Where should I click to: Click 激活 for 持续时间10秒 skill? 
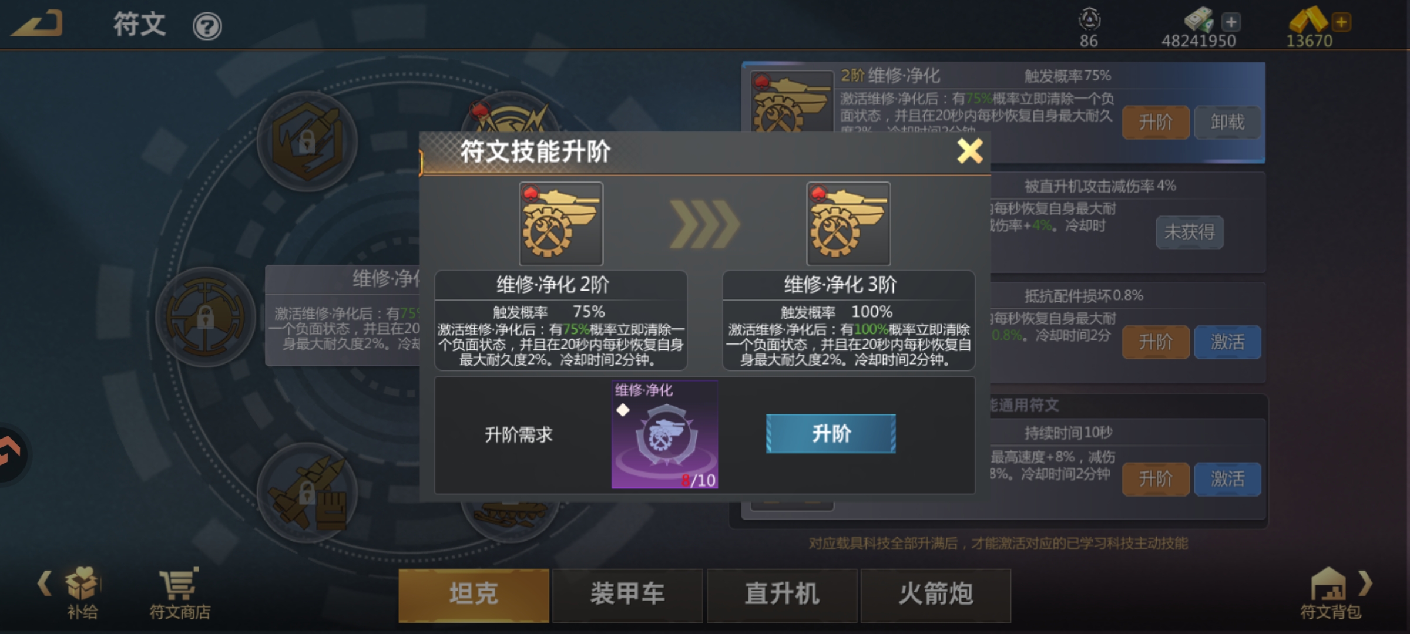click(x=1227, y=479)
